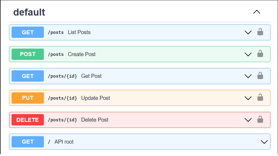The image size is (278, 156).
Task: Click the GET badge for API root
Action: coord(28,142)
